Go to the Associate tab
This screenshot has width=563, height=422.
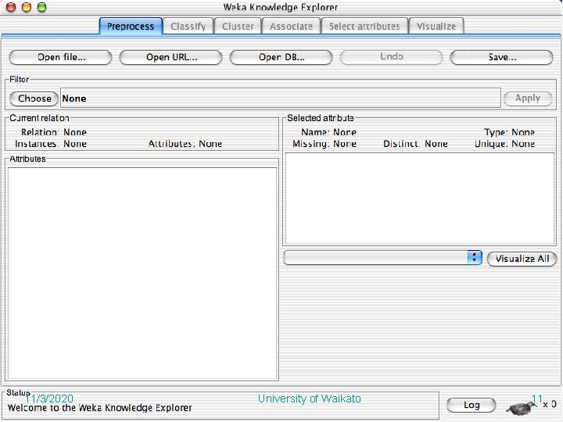(291, 27)
